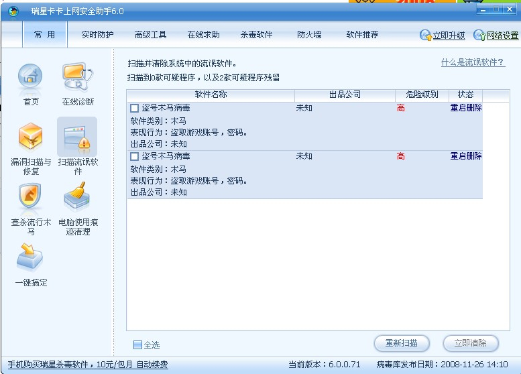This screenshot has height=374, width=521.
Task: Minimize the 瑞星卡卡 window
Action: 483,10
